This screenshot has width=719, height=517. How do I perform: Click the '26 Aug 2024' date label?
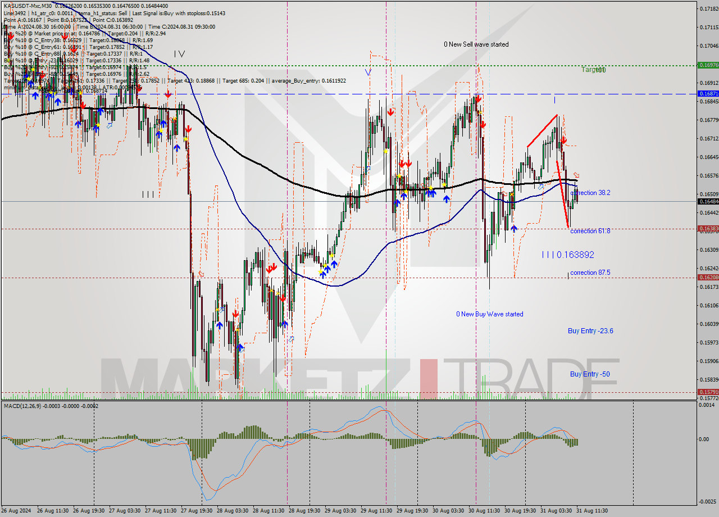[16, 511]
